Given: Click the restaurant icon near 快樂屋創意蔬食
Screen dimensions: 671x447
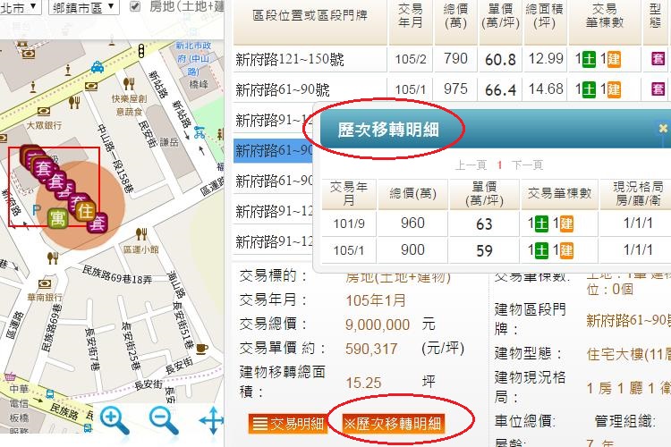Looking at the screenshot, I should pyautogui.click(x=129, y=83).
